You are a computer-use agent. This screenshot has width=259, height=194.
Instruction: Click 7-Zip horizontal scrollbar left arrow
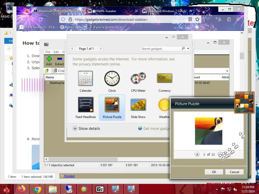[47, 159]
